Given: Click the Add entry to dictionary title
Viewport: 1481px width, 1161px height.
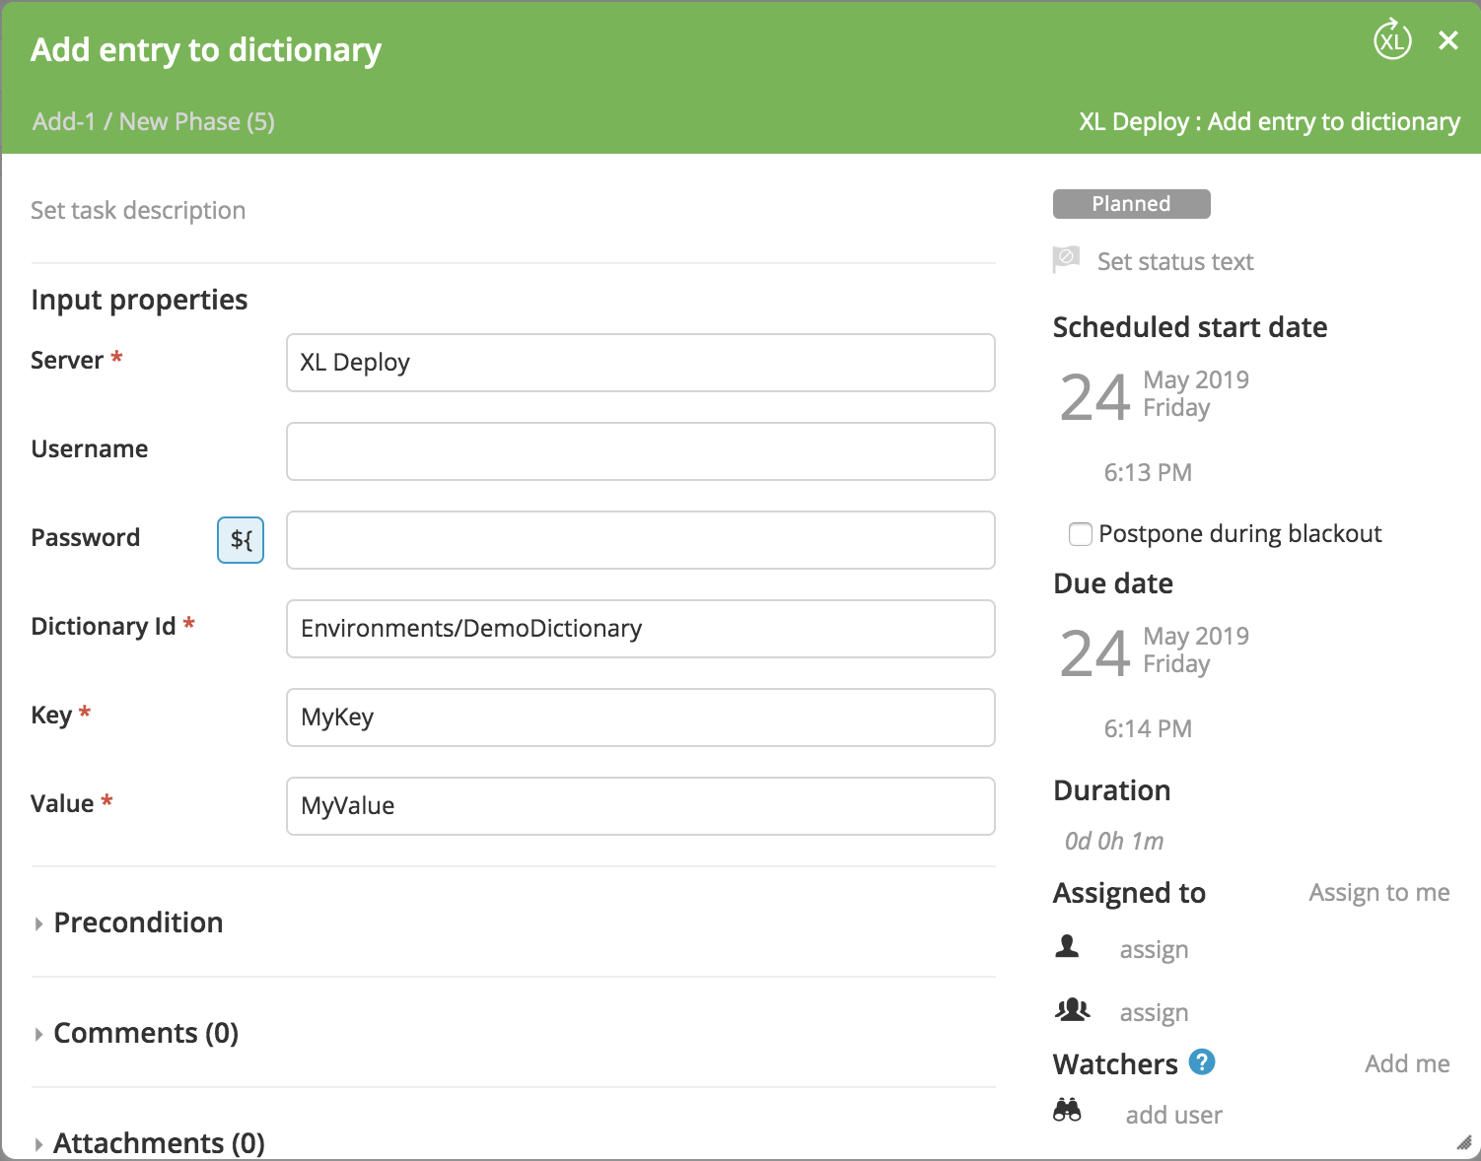Looking at the screenshot, I should click(206, 49).
